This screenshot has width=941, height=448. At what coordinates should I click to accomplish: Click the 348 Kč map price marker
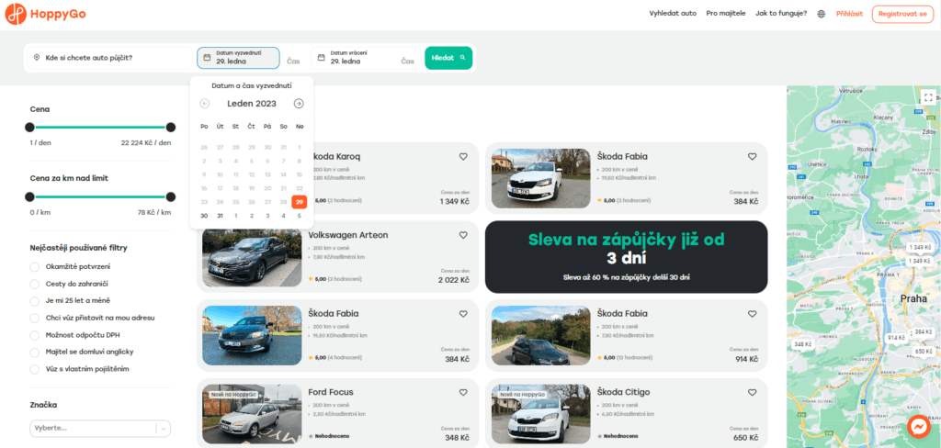(x=802, y=344)
